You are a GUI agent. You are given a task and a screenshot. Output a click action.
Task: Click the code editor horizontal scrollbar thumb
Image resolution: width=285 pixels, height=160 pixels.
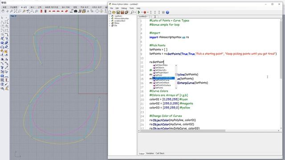point(183,131)
